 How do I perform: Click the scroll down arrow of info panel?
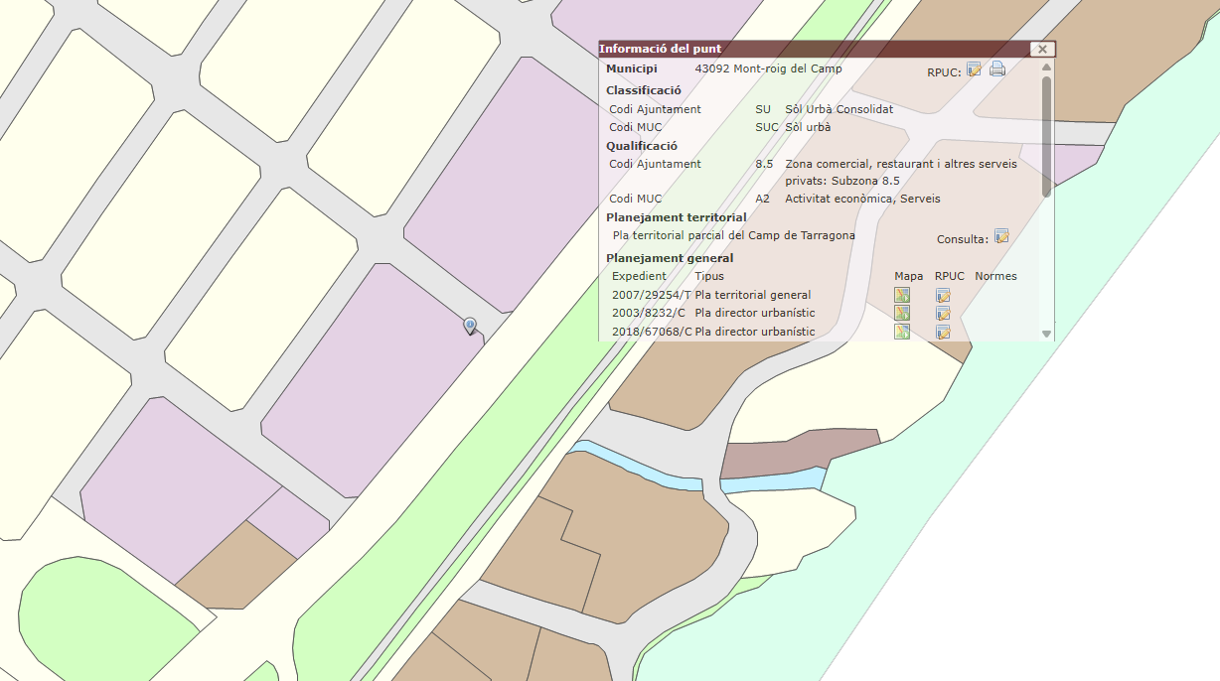(1046, 335)
